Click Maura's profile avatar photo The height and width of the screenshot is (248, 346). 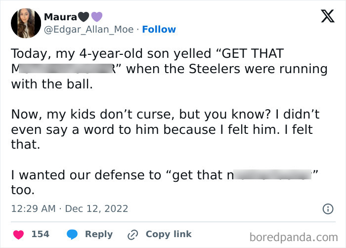(x=26, y=23)
